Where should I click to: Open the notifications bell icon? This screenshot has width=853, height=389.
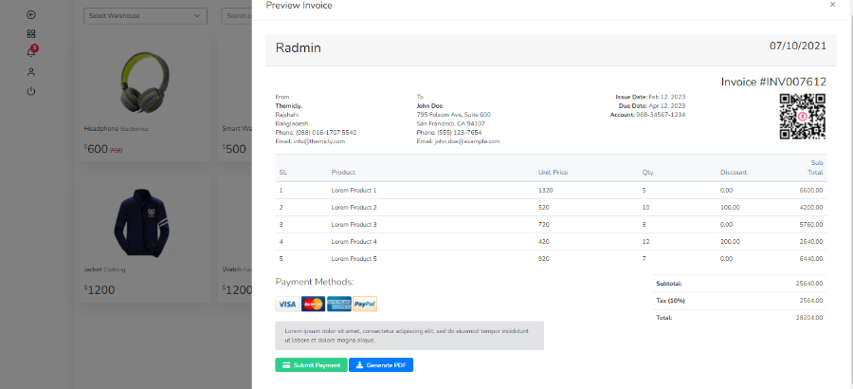click(31, 52)
